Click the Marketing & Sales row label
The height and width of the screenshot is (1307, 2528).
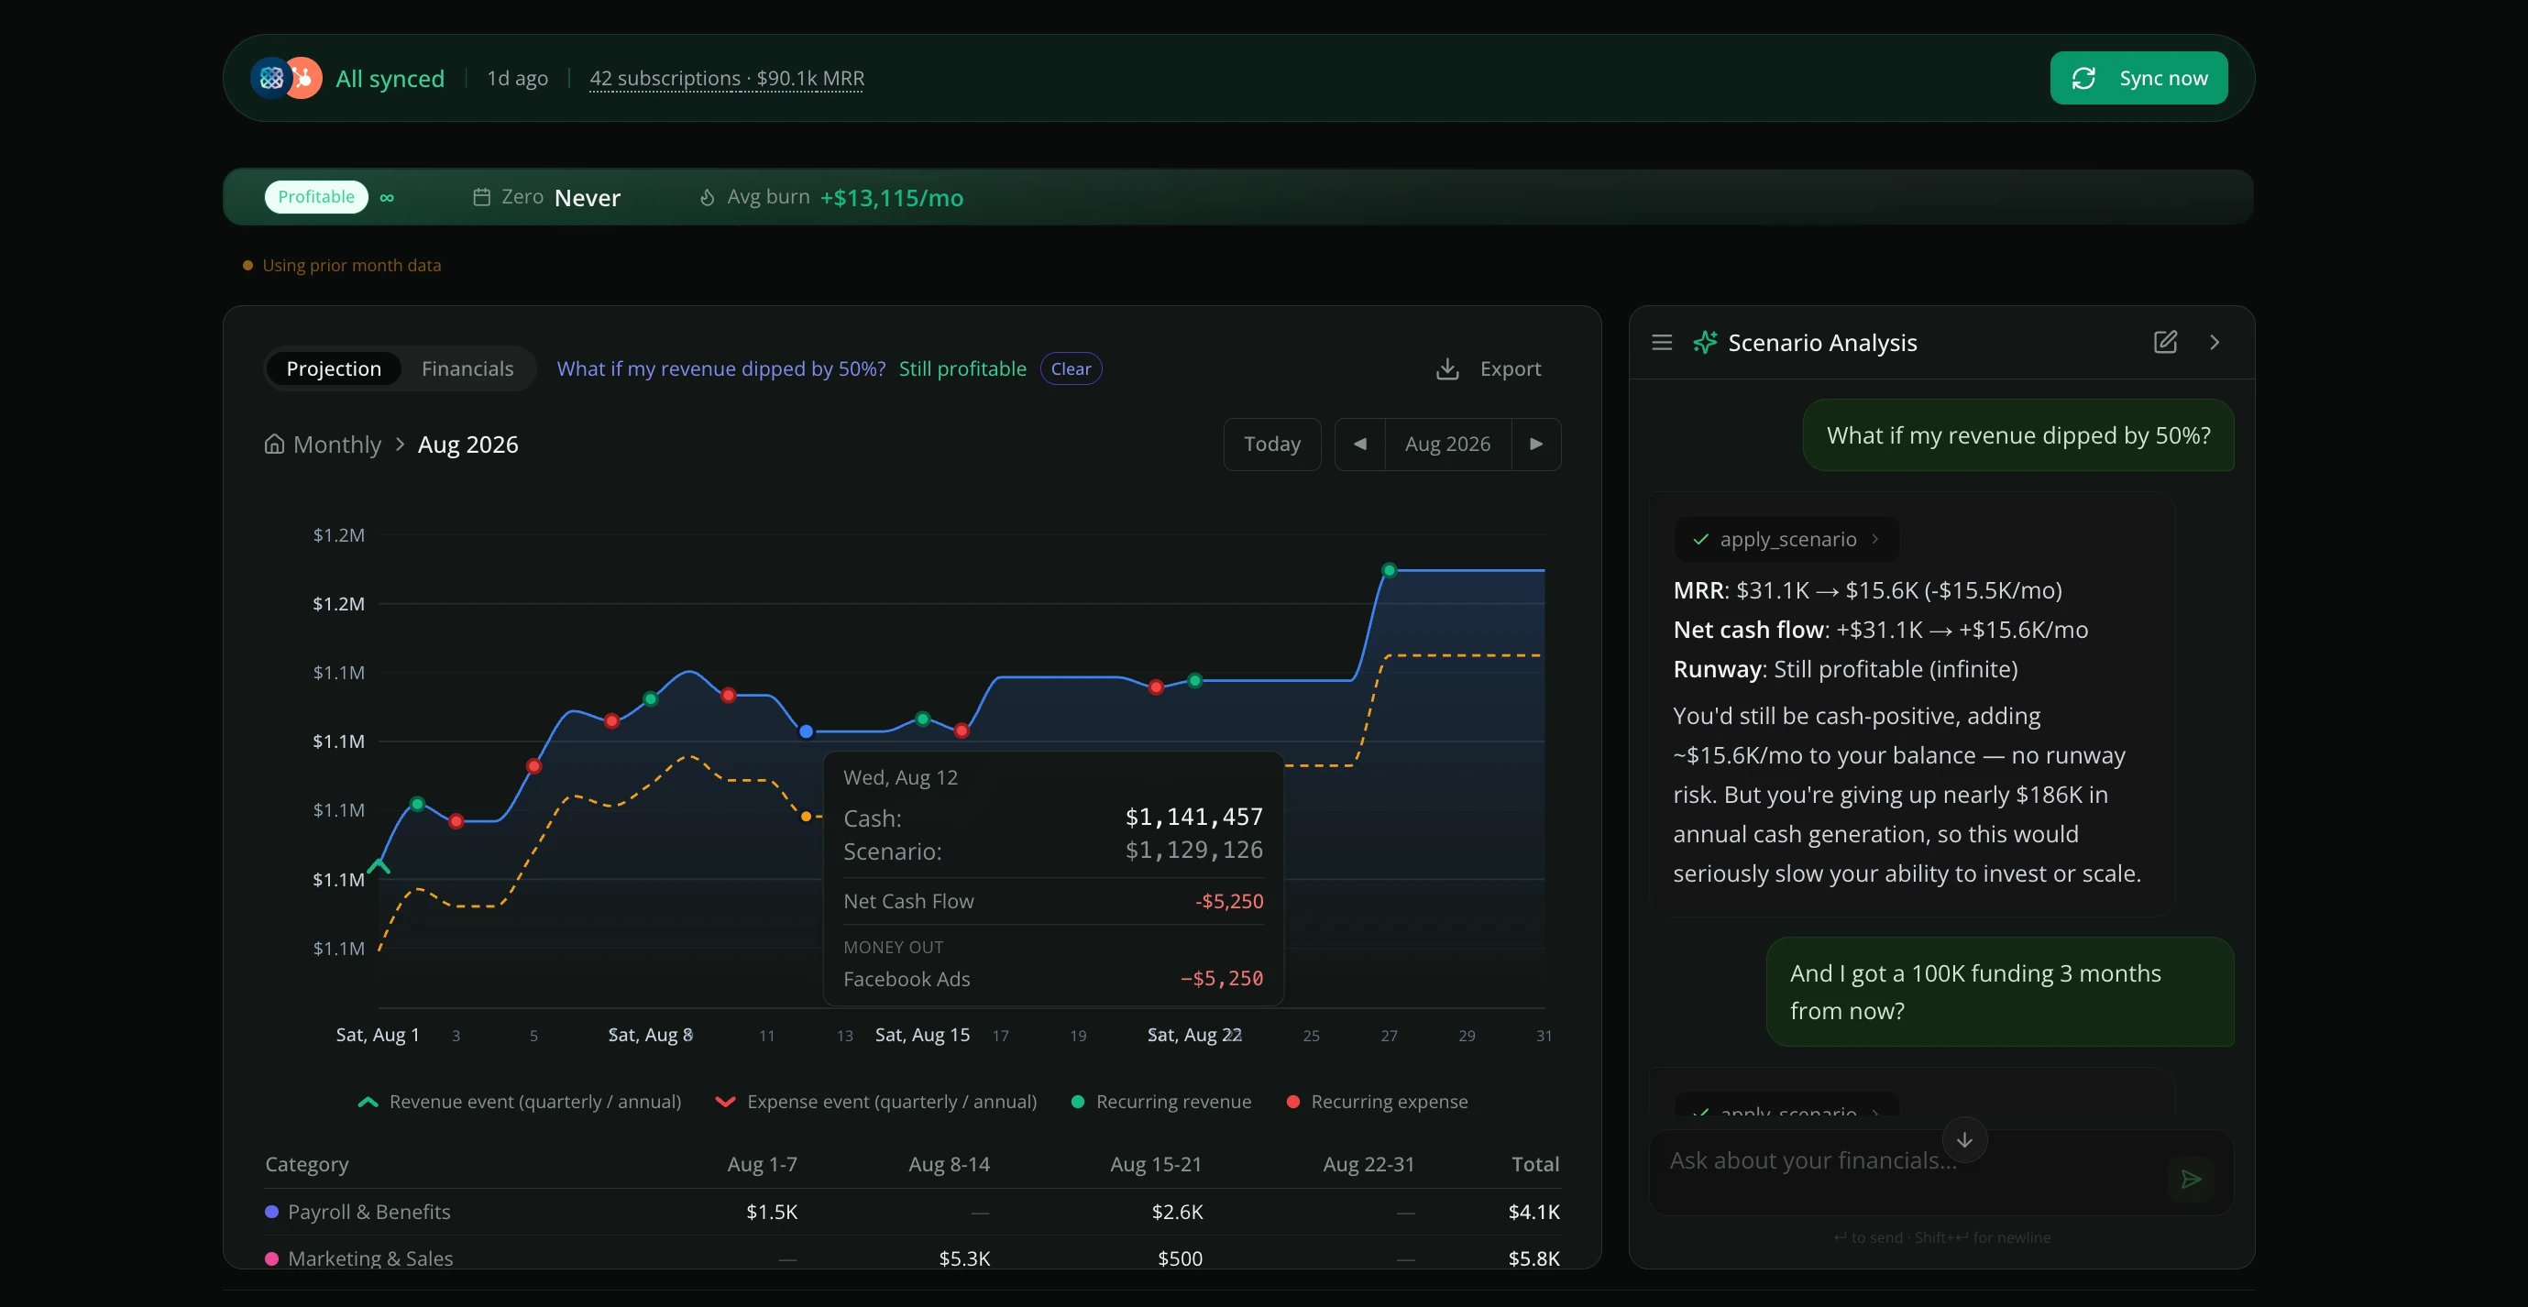click(370, 1258)
